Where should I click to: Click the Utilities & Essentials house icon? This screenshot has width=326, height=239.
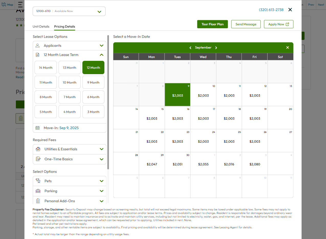[38, 149]
